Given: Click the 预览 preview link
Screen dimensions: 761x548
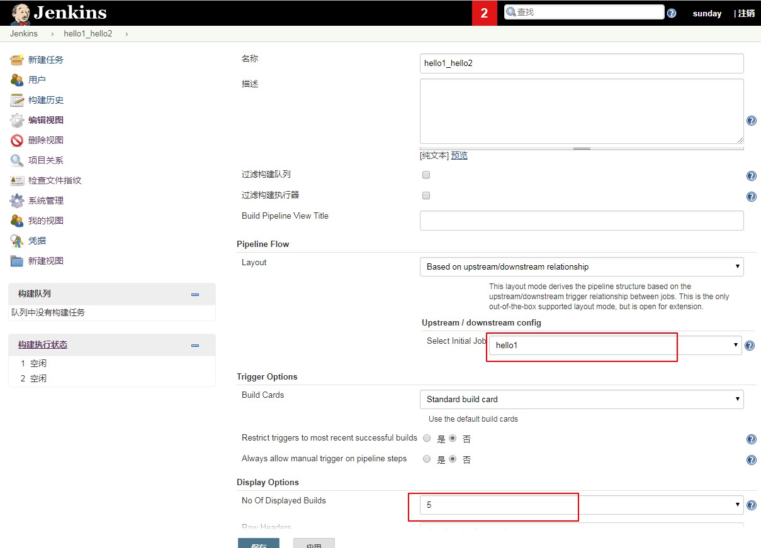Looking at the screenshot, I should tap(459, 156).
